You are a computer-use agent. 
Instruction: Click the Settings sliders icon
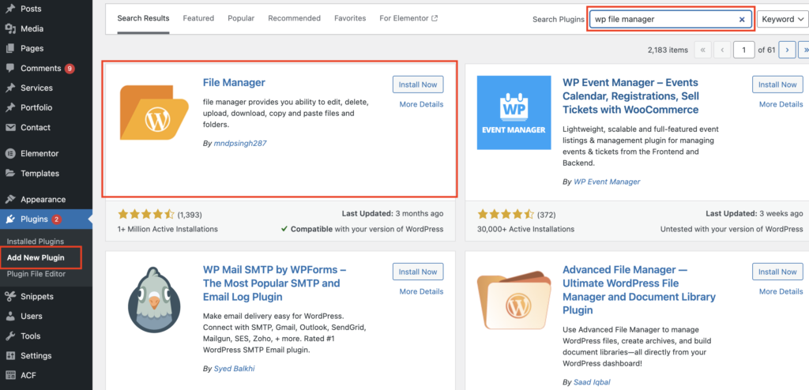coord(9,355)
